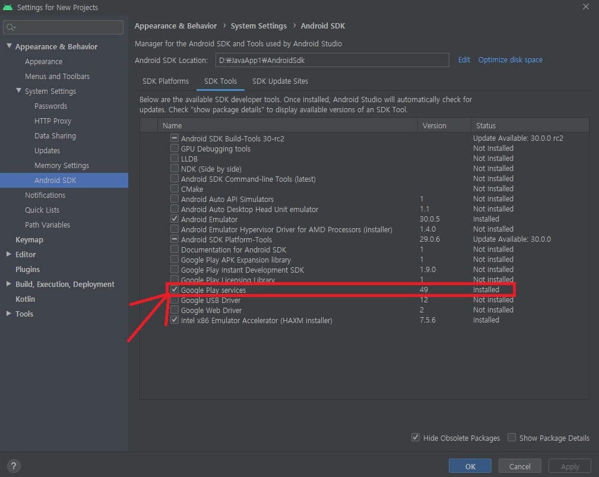Tick the NDK (Side by side) checkbox
Viewport: 599px width, 477px height.
click(x=174, y=169)
